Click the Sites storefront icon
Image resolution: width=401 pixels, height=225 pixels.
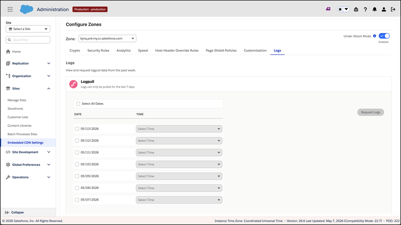[8, 88]
